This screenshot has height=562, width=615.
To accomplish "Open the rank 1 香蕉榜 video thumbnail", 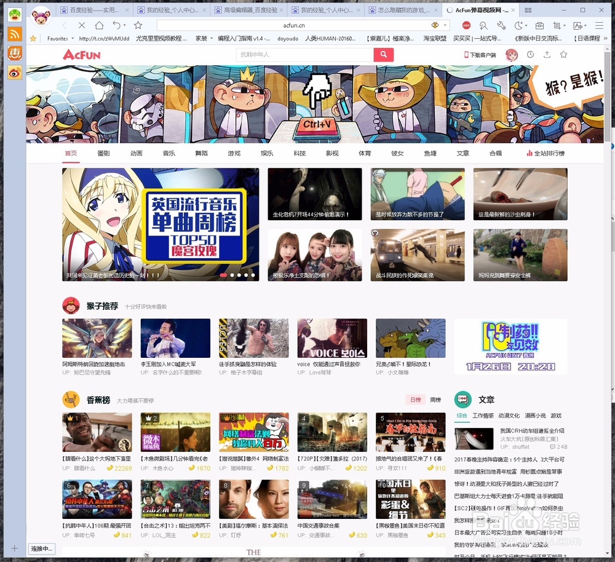I will tap(97, 432).
